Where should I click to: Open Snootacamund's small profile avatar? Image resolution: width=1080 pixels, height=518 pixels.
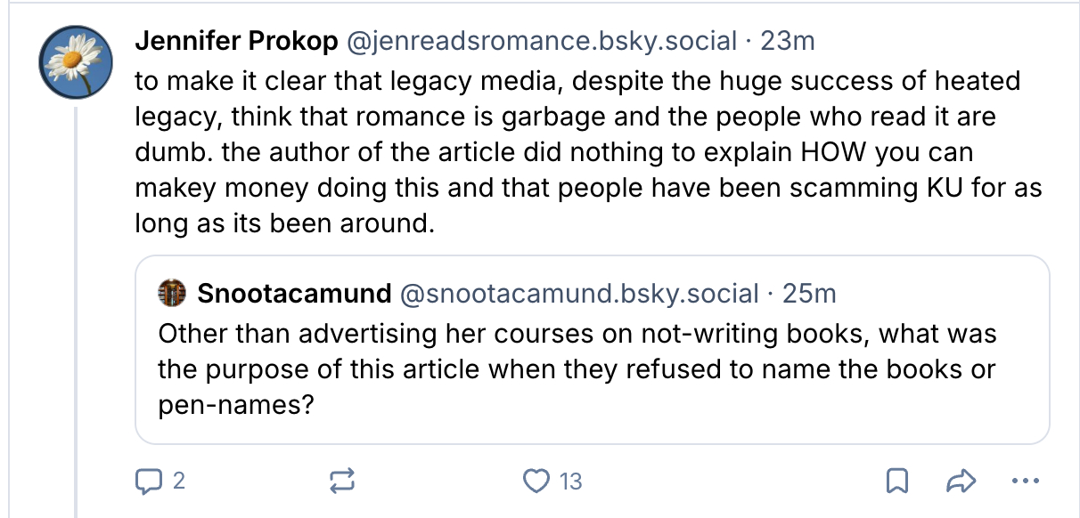[x=171, y=292]
